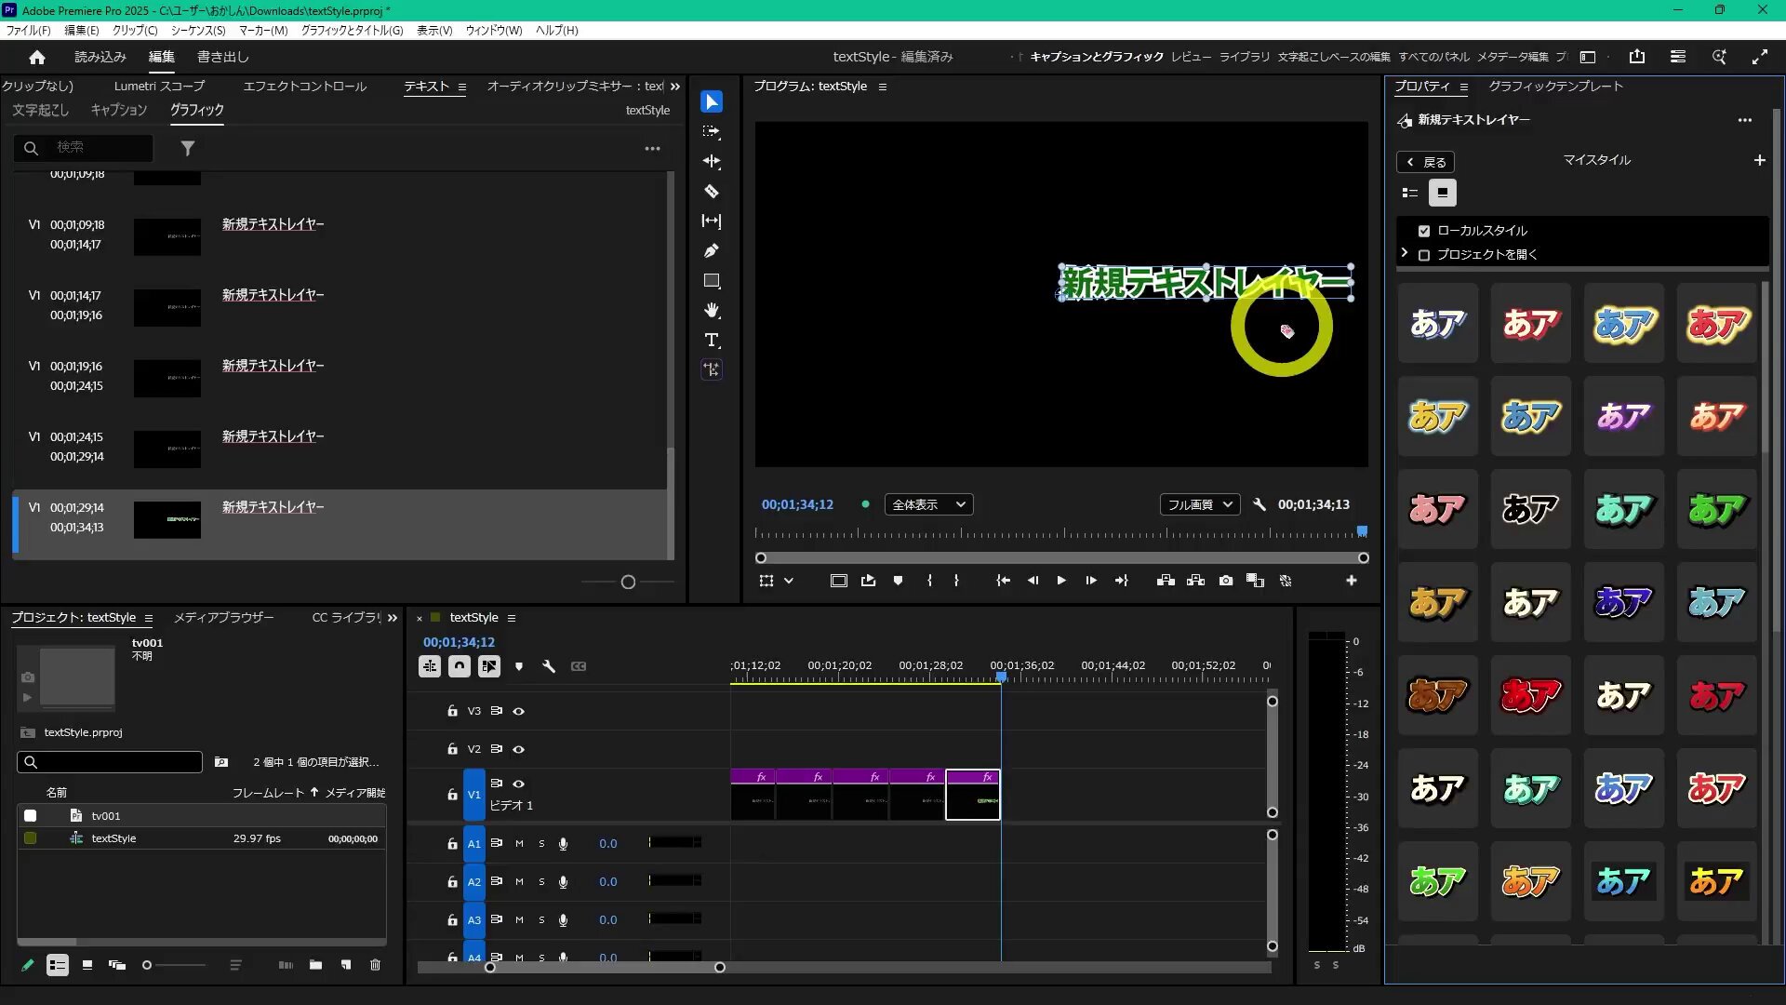The image size is (1786, 1005).
Task: Click the 戻る back button
Action: coord(1425,162)
